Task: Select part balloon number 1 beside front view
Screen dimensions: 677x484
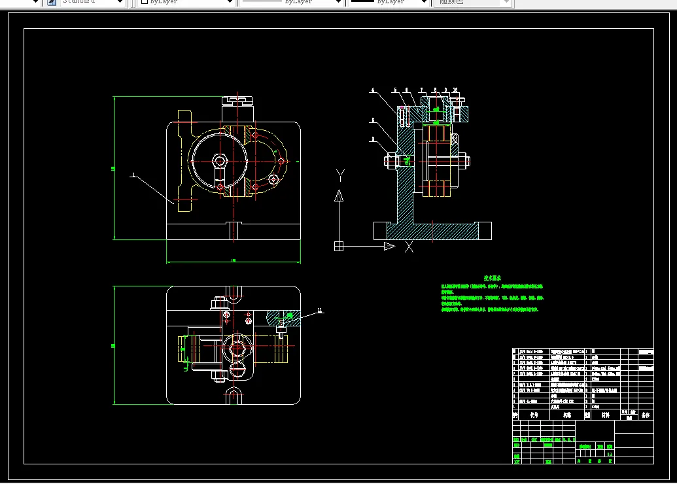Action: point(133,175)
